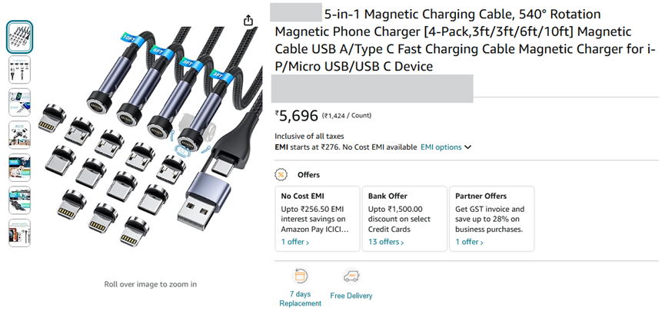Open the 1 offer link under No Cost EMI
The height and width of the screenshot is (314, 665).
pos(295,242)
